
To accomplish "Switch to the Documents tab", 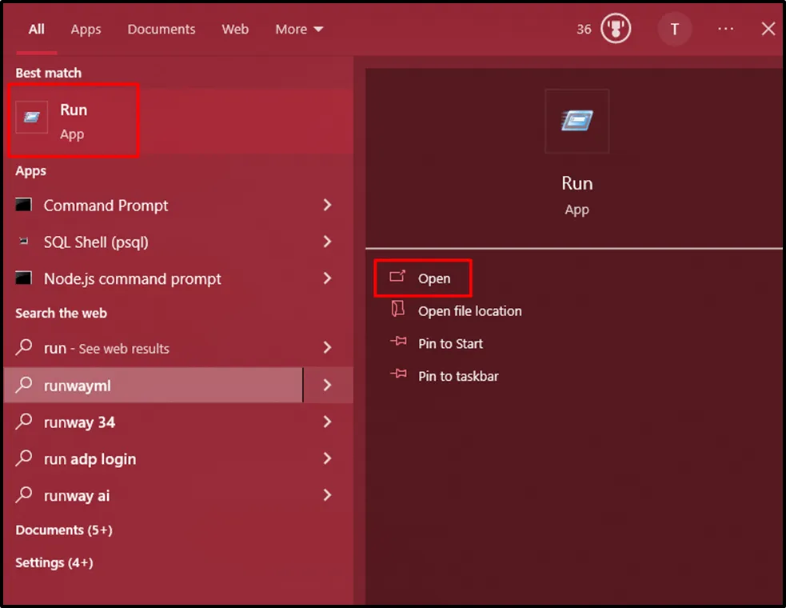I will [x=162, y=30].
